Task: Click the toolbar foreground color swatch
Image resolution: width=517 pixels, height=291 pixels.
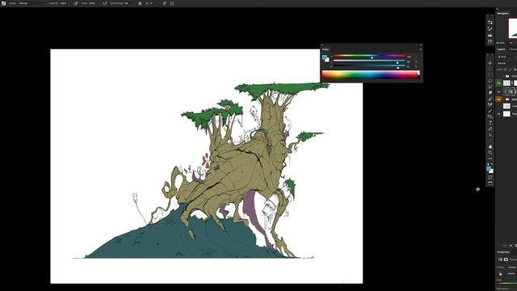Action: (x=489, y=168)
